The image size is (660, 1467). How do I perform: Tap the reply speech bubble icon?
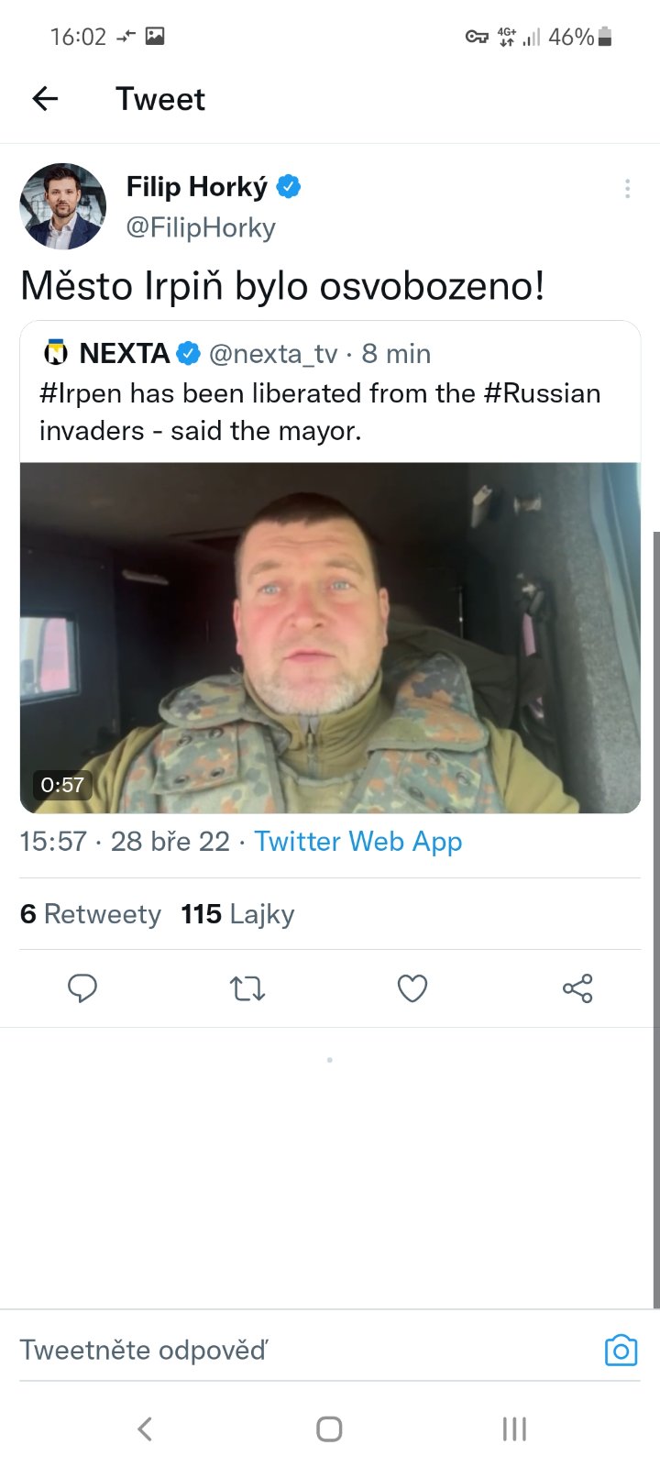click(82, 987)
